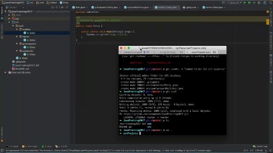Collapse the naren package node
Image resolution: width=273 pixels, height=153 pixels.
[17, 37]
